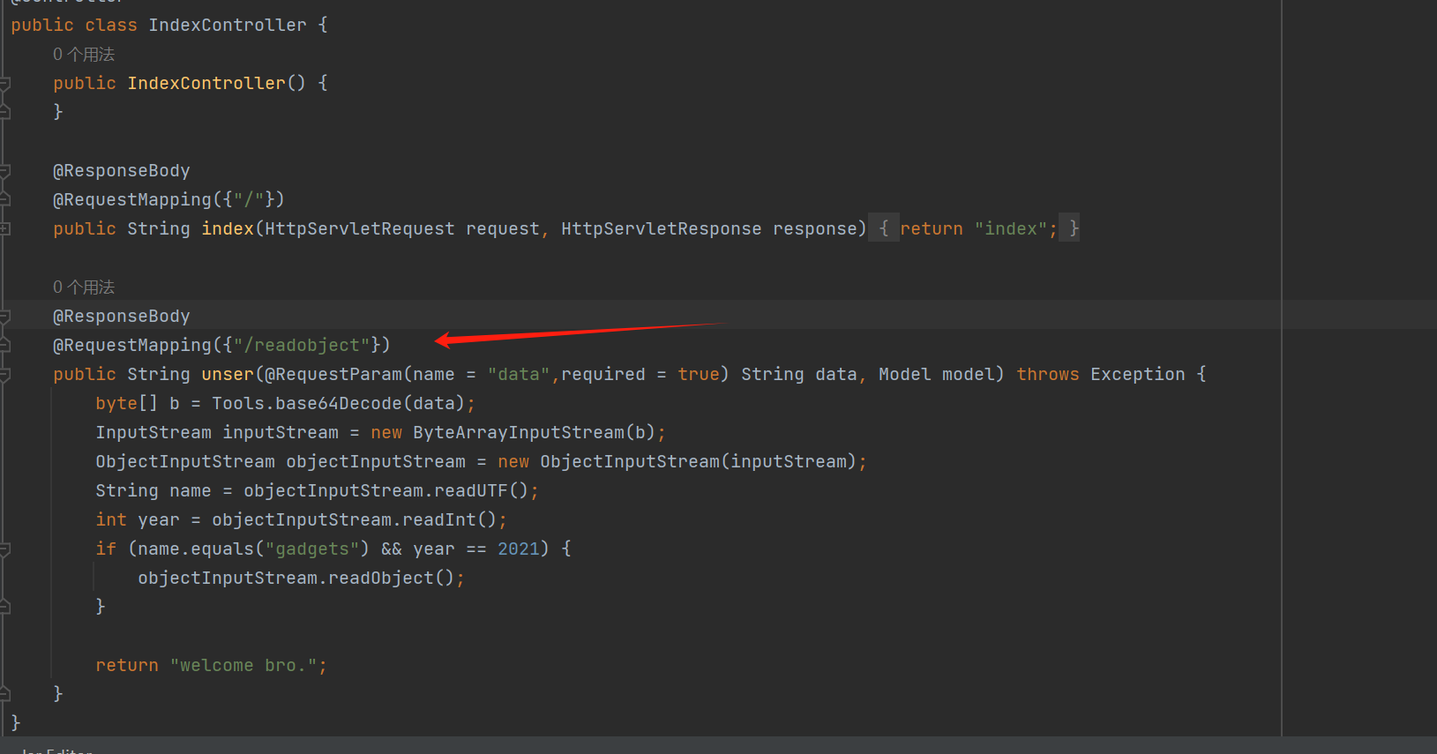The width and height of the screenshot is (1437, 754).
Task: Click fold-end marker at constructor closing brace
Action: point(4,112)
